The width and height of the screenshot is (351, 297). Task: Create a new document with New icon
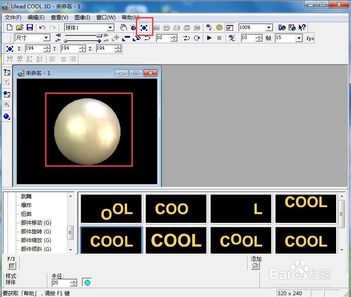9,27
